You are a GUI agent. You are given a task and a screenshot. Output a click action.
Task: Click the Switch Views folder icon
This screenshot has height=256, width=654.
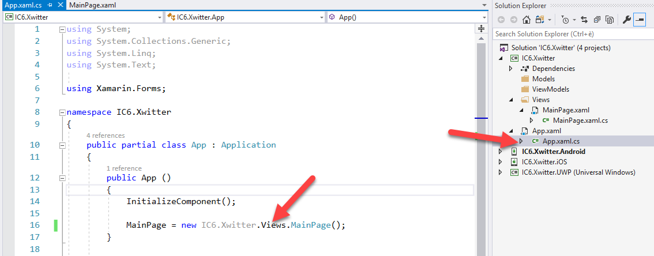(540, 20)
